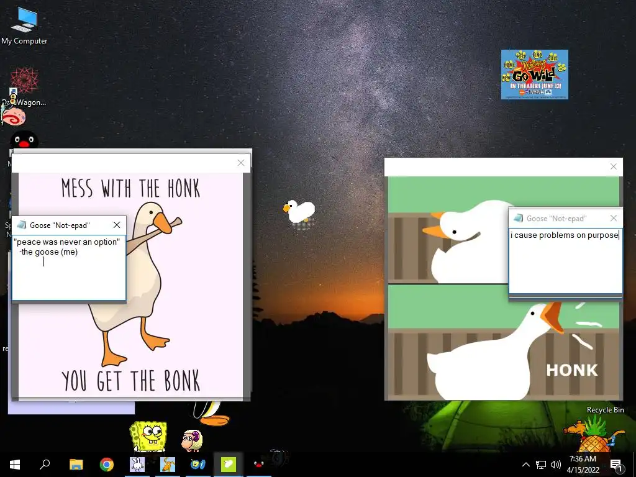Open the Windows Start menu
Screen dimensions: 636x477
click(x=15, y=465)
